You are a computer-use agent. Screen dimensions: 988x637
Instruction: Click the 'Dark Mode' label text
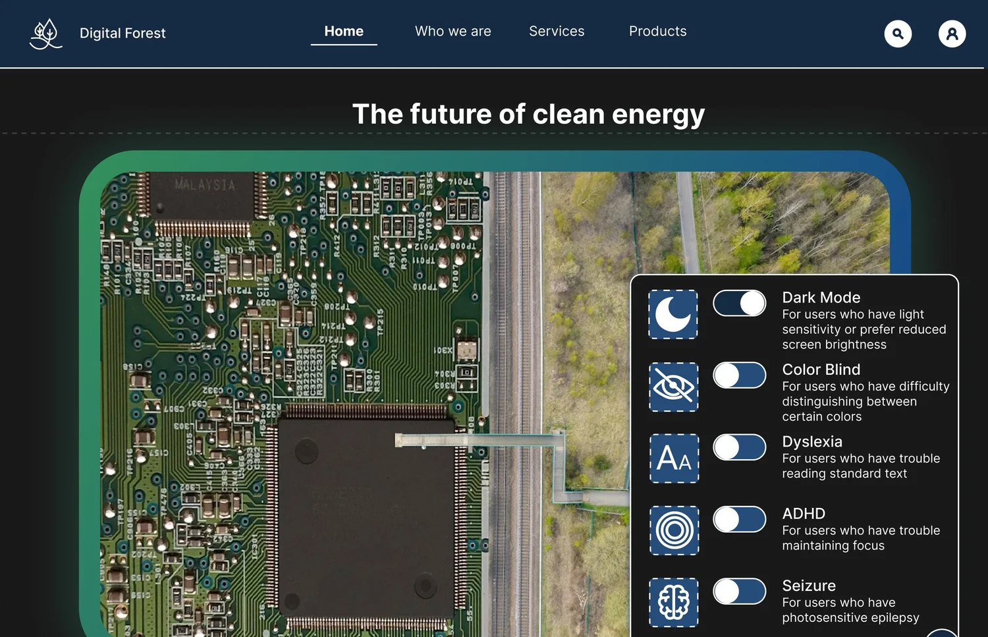[x=821, y=298]
